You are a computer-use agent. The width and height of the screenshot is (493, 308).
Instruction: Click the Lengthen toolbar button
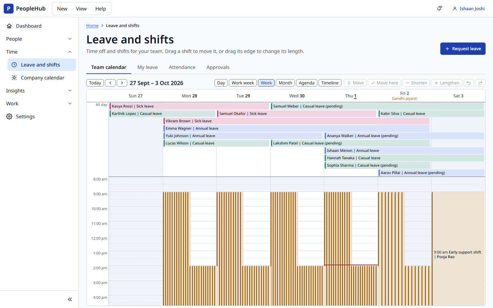coord(446,83)
